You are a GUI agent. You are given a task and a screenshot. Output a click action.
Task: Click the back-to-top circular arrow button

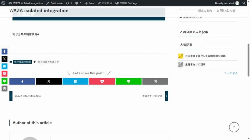point(234,127)
